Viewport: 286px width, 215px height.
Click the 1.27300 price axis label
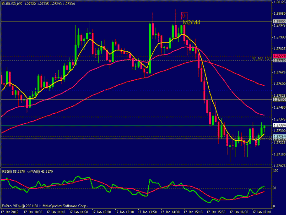pyautogui.click(x=280, y=131)
